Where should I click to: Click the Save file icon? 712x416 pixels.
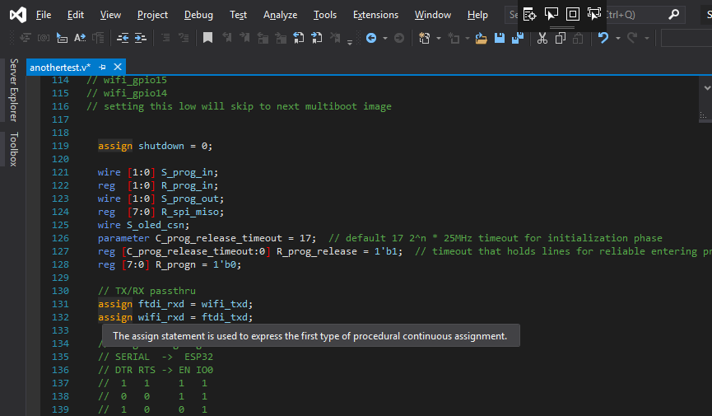pos(500,38)
